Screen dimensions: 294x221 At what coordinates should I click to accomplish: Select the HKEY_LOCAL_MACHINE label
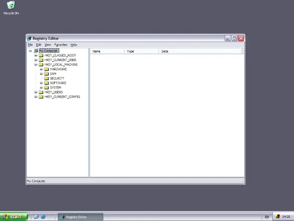[x=61, y=64]
